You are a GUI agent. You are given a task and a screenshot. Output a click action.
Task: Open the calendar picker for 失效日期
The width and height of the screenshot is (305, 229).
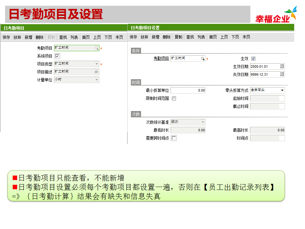281,74
